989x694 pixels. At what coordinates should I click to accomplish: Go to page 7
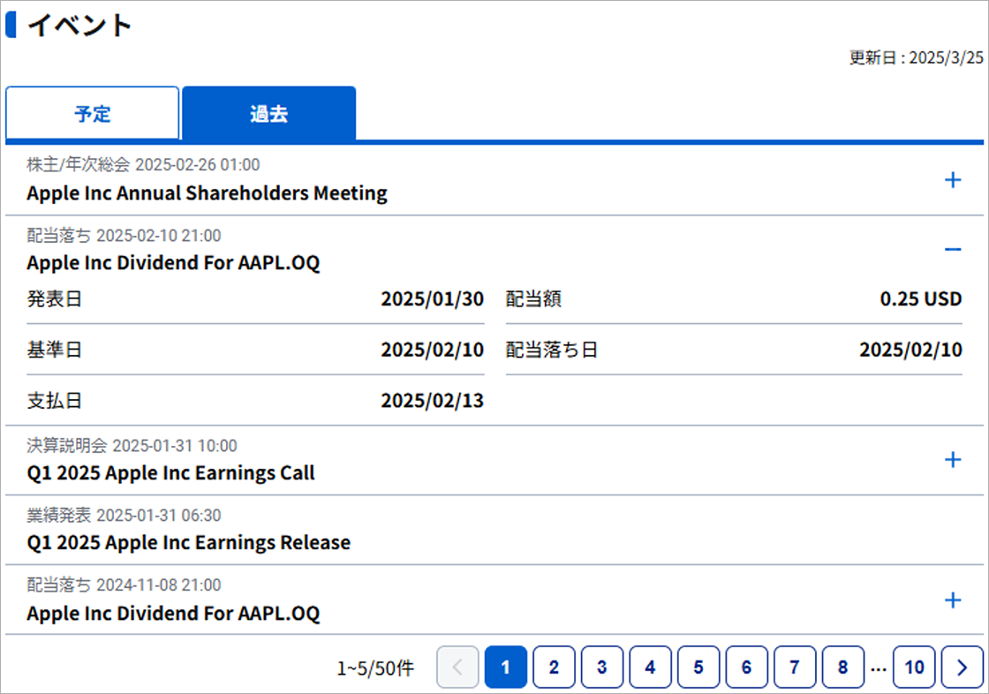pyautogui.click(x=795, y=667)
